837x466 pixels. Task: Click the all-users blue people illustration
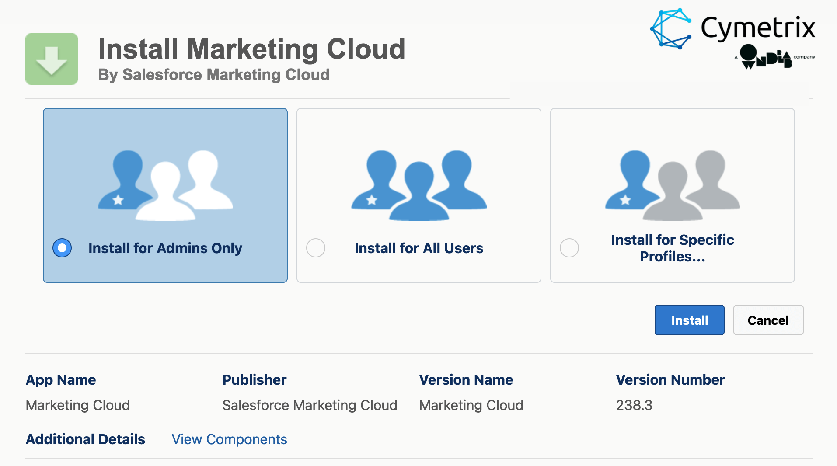419,185
